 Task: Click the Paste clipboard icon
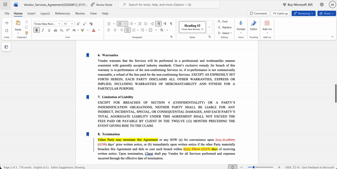tap(18, 23)
